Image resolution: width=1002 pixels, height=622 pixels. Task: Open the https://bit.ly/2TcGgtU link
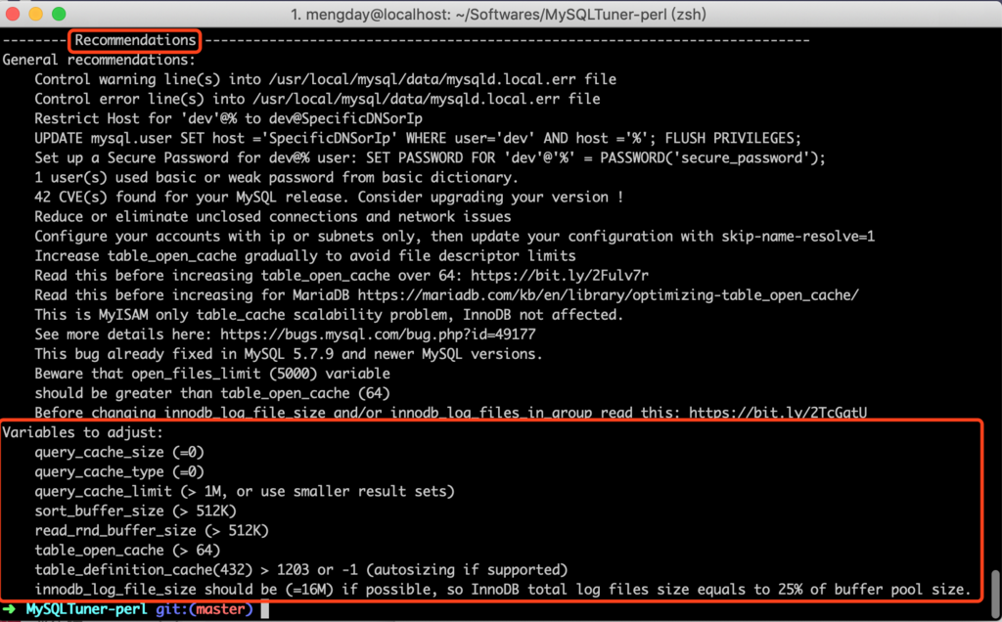click(778, 412)
